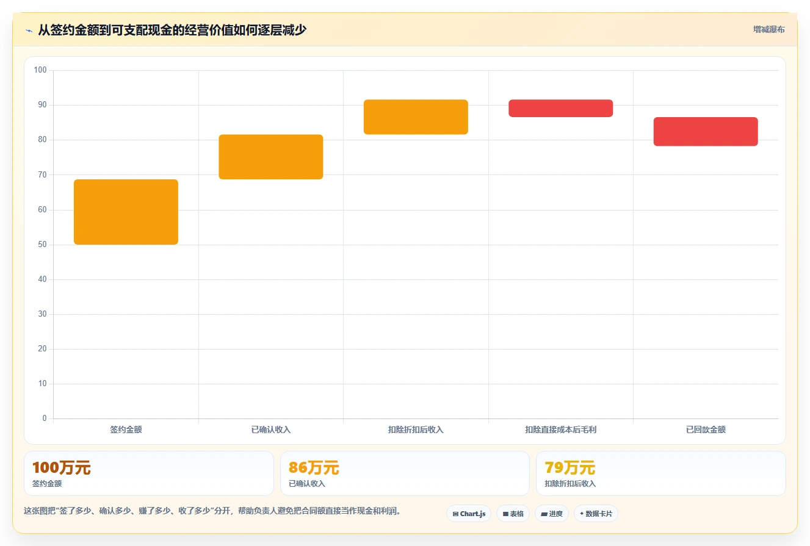This screenshot has width=810, height=546.
Task: Click the y-axis value 70
Action: [43, 175]
